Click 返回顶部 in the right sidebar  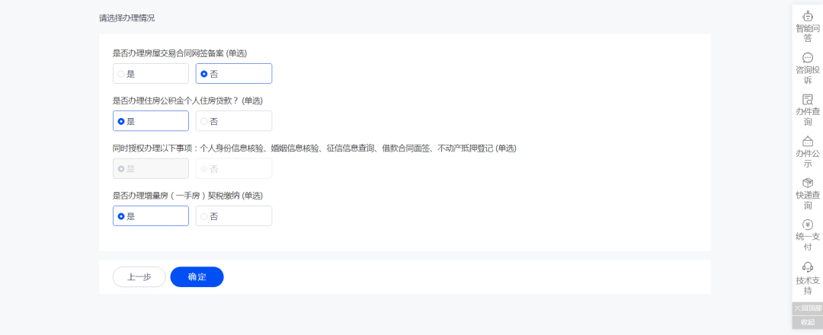808,308
